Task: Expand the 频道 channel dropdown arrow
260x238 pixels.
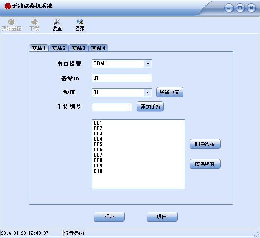Action: (148, 92)
